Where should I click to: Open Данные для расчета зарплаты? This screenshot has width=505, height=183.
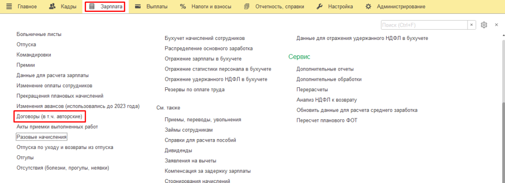(52, 75)
